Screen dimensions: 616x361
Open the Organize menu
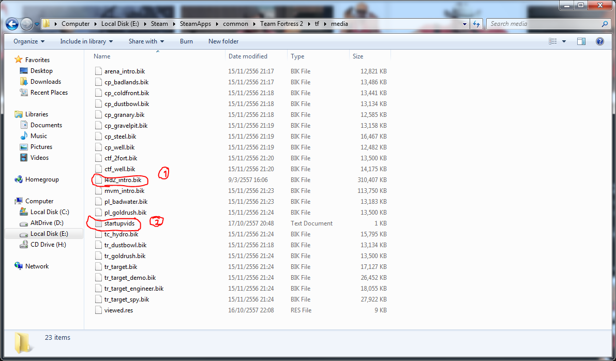[x=29, y=41]
